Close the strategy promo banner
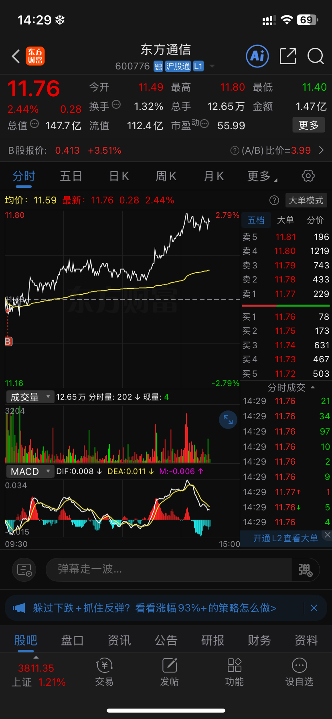 coord(314,608)
